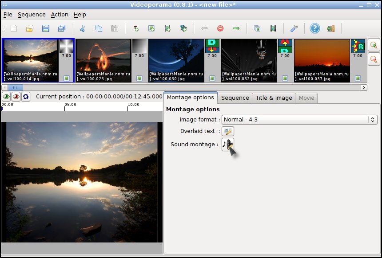Open help with the blue question mark icon
Image resolution: width=382 pixels, height=258 pixels.
pos(315,28)
